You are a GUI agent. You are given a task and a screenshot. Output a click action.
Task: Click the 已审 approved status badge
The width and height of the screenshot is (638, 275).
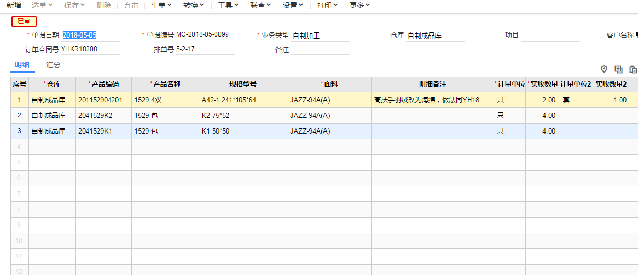[x=24, y=21]
